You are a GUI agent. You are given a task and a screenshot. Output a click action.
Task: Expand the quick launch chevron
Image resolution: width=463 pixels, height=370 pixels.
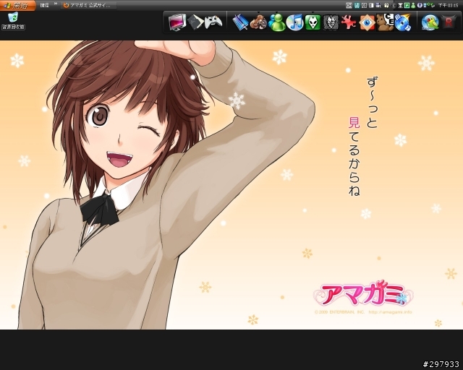click(x=56, y=4)
